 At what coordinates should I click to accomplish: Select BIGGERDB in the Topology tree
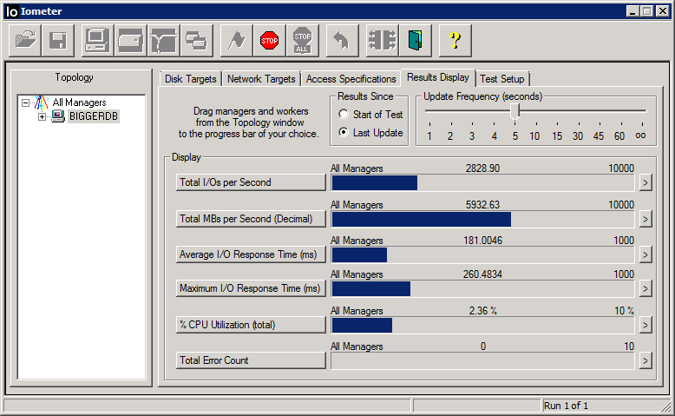pos(94,116)
